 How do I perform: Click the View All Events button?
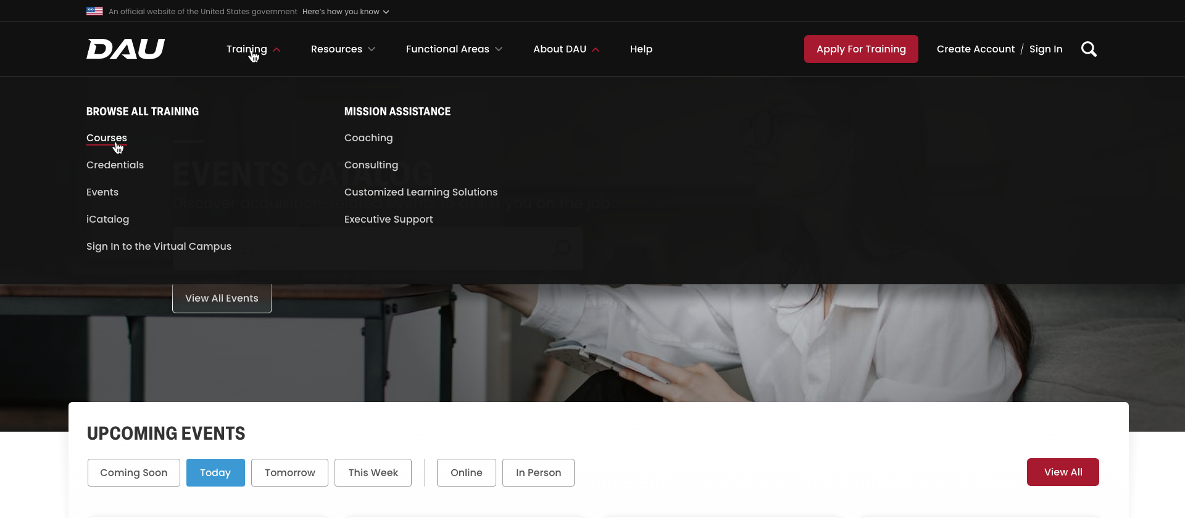[222, 298]
